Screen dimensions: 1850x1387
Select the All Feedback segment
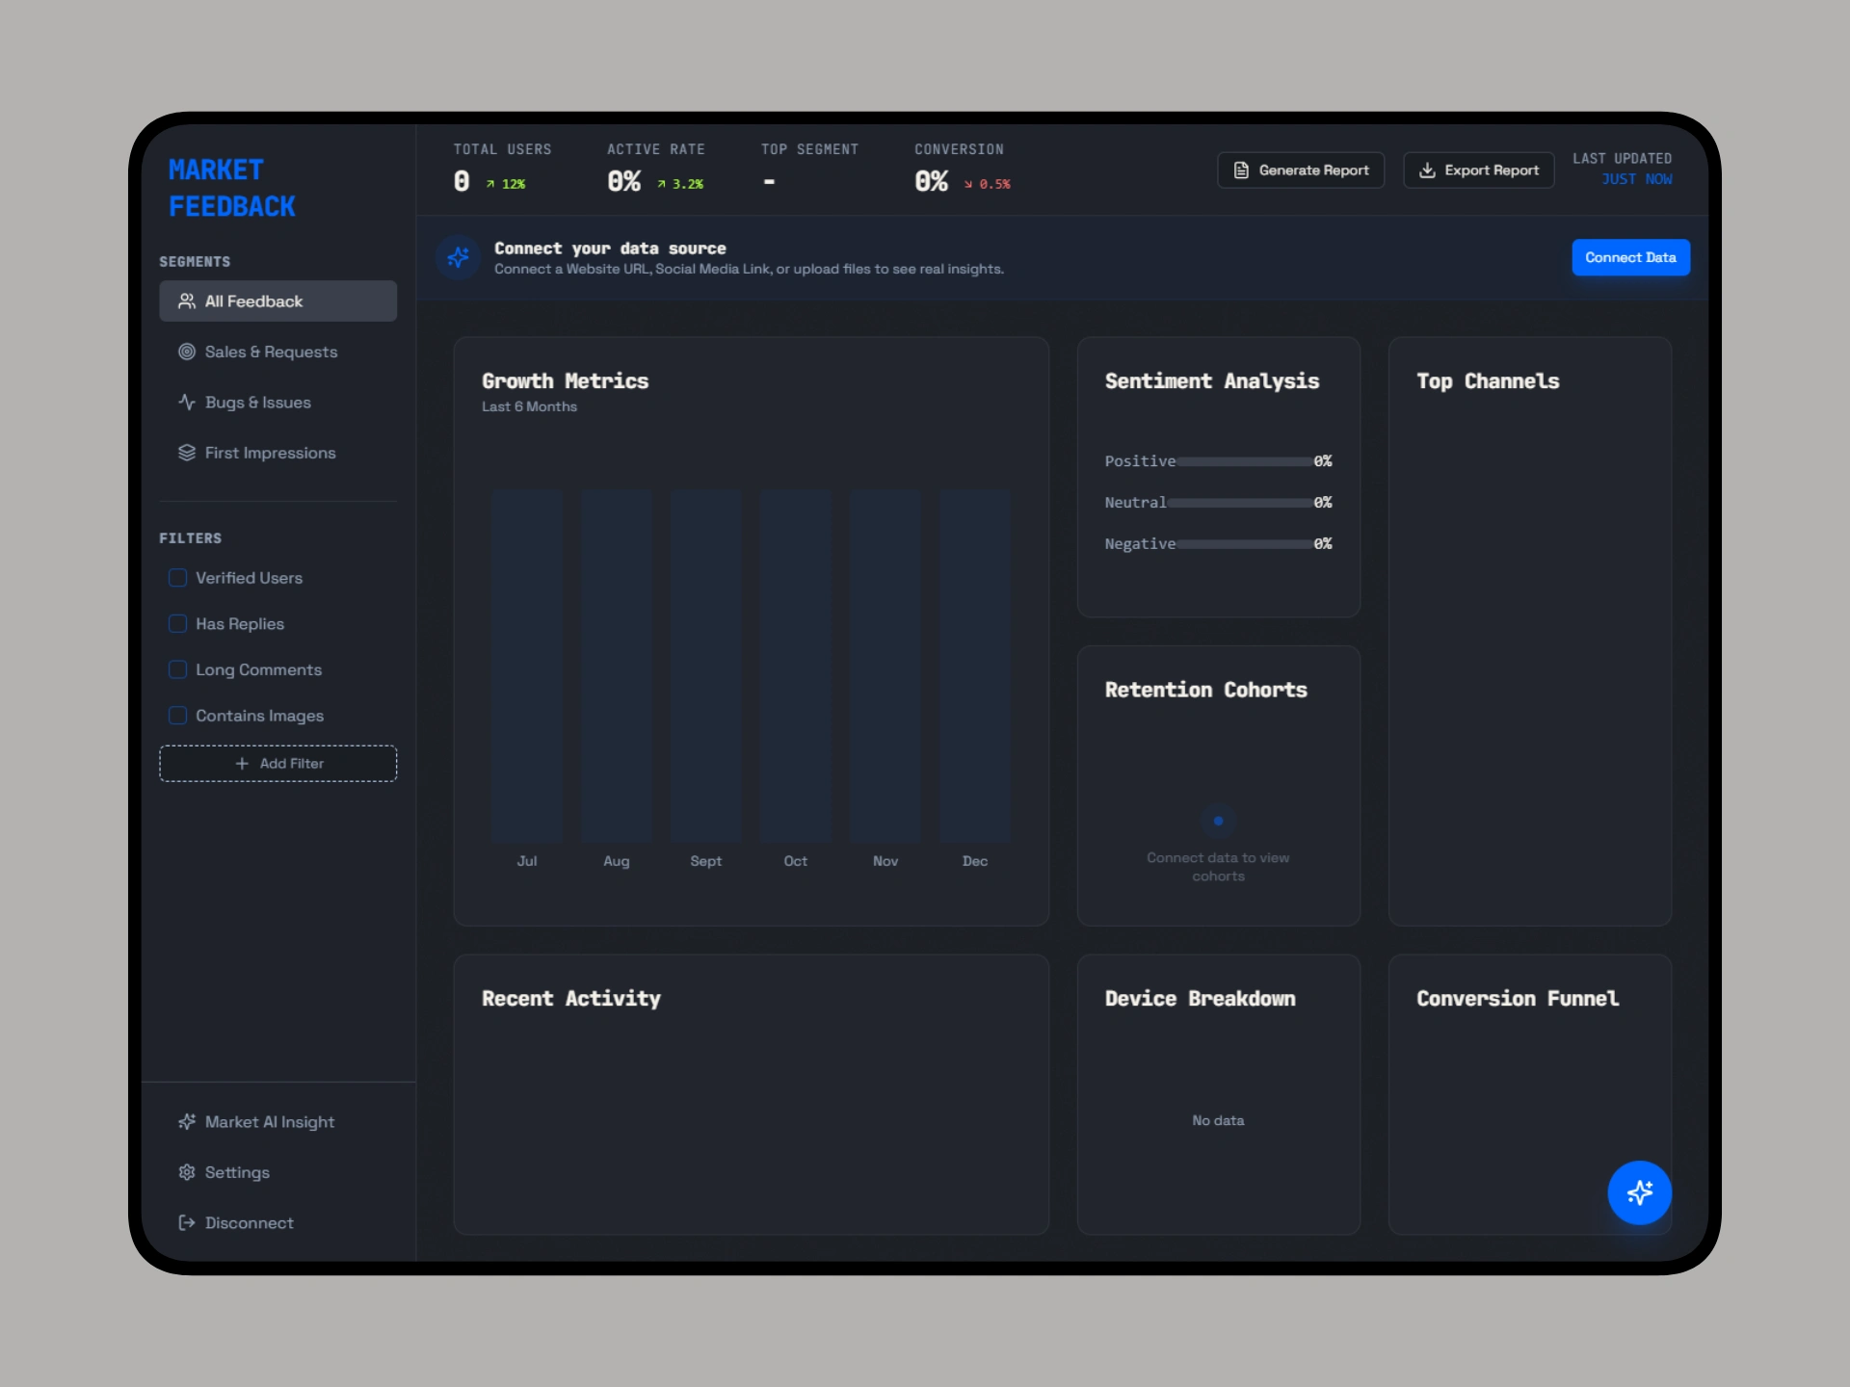coord(277,301)
